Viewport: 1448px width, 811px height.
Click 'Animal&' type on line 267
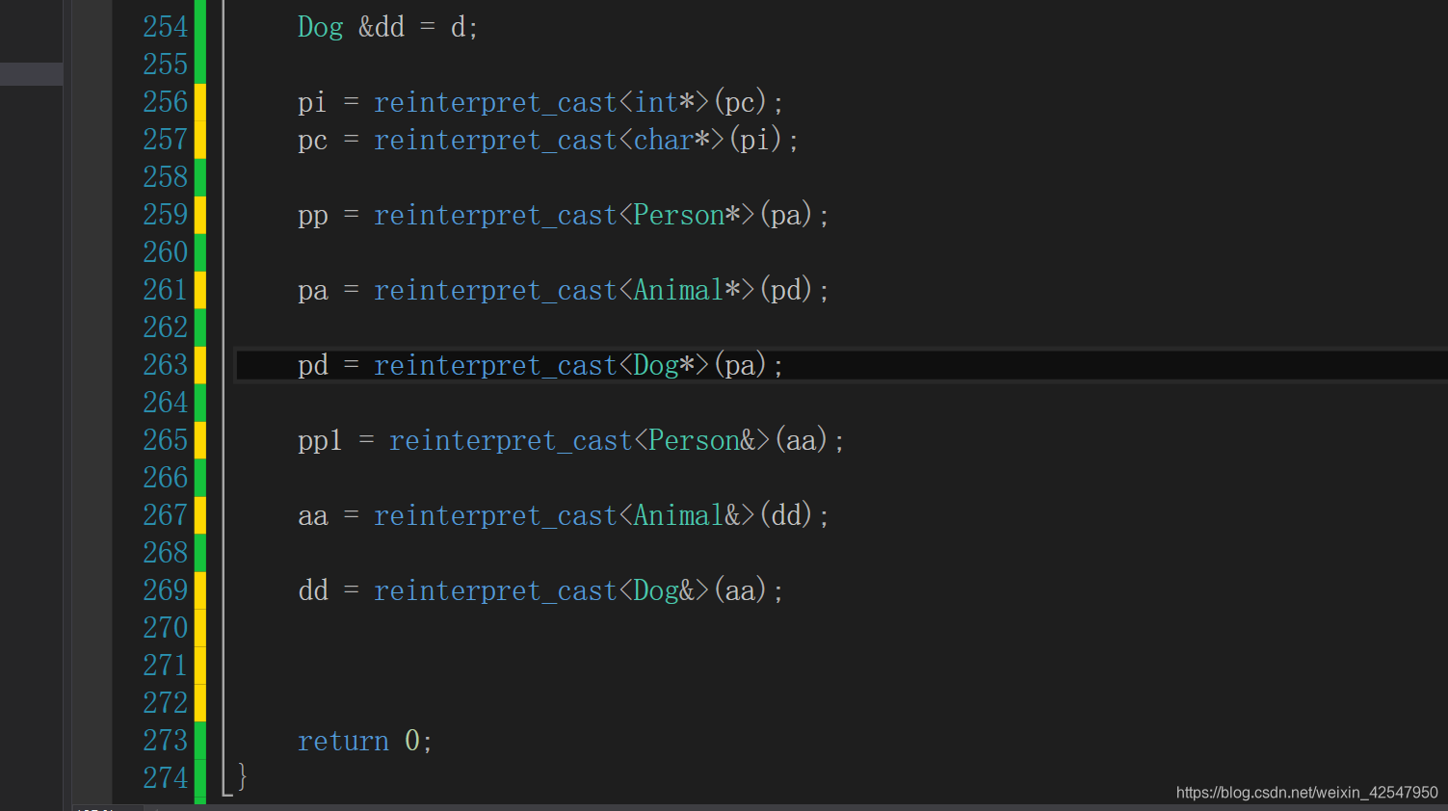tap(687, 515)
